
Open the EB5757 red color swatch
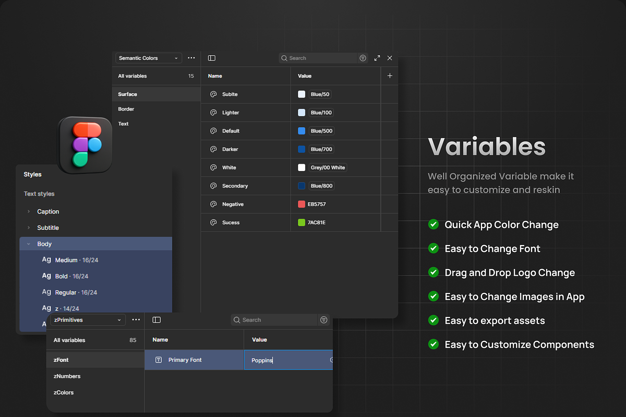[302, 204]
